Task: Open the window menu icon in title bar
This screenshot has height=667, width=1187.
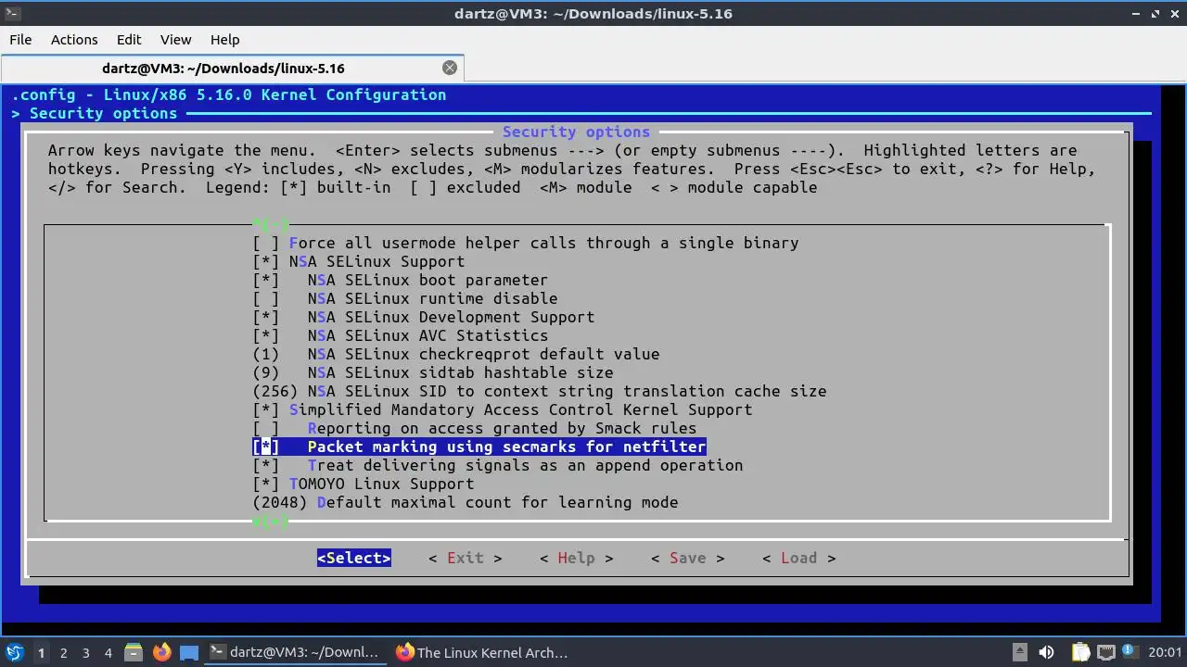Action: click(x=11, y=13)
